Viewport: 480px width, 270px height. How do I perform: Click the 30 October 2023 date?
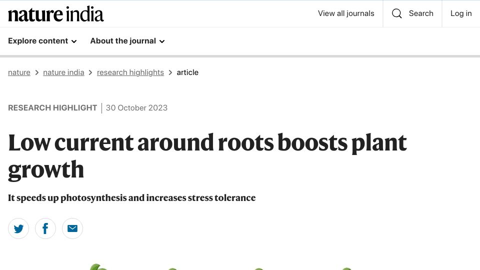tap(136, 108)
